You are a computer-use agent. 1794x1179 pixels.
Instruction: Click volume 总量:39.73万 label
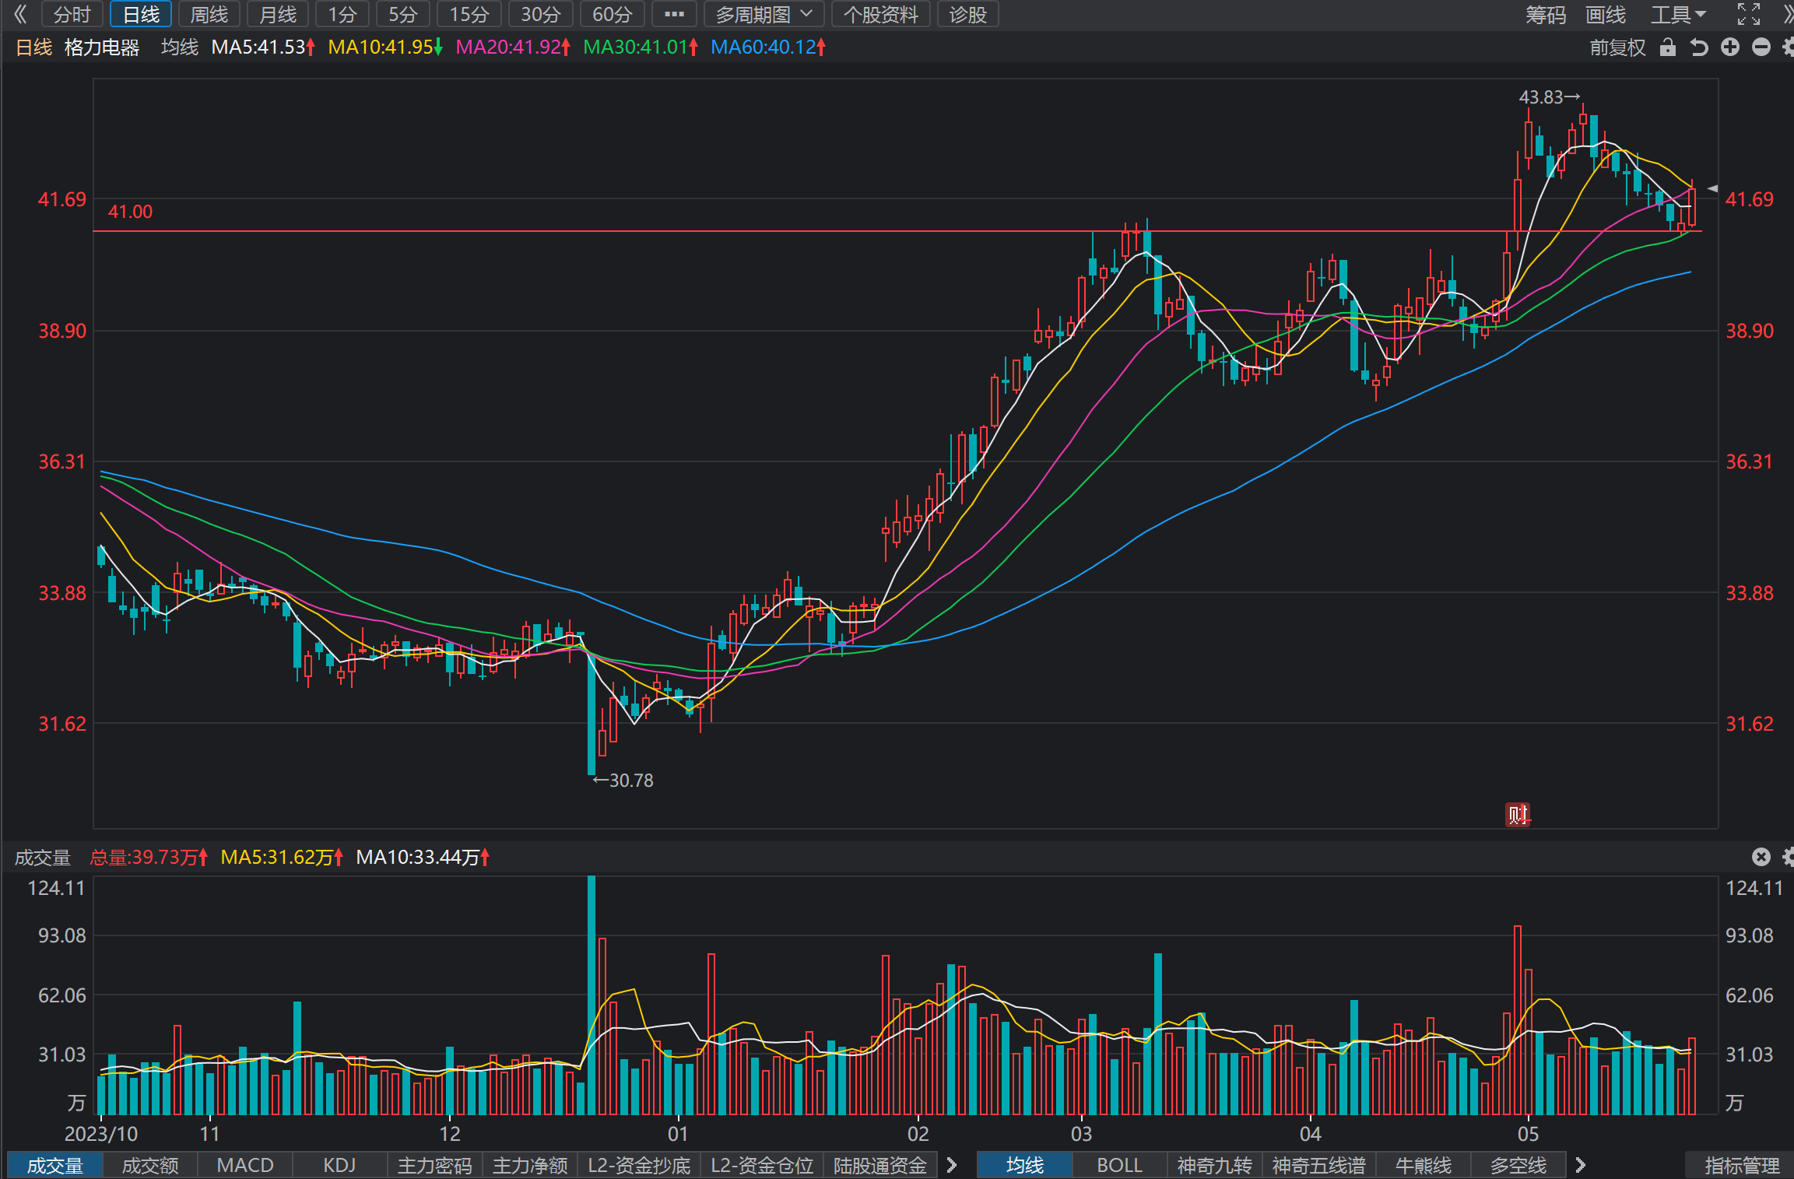(149, 857)
